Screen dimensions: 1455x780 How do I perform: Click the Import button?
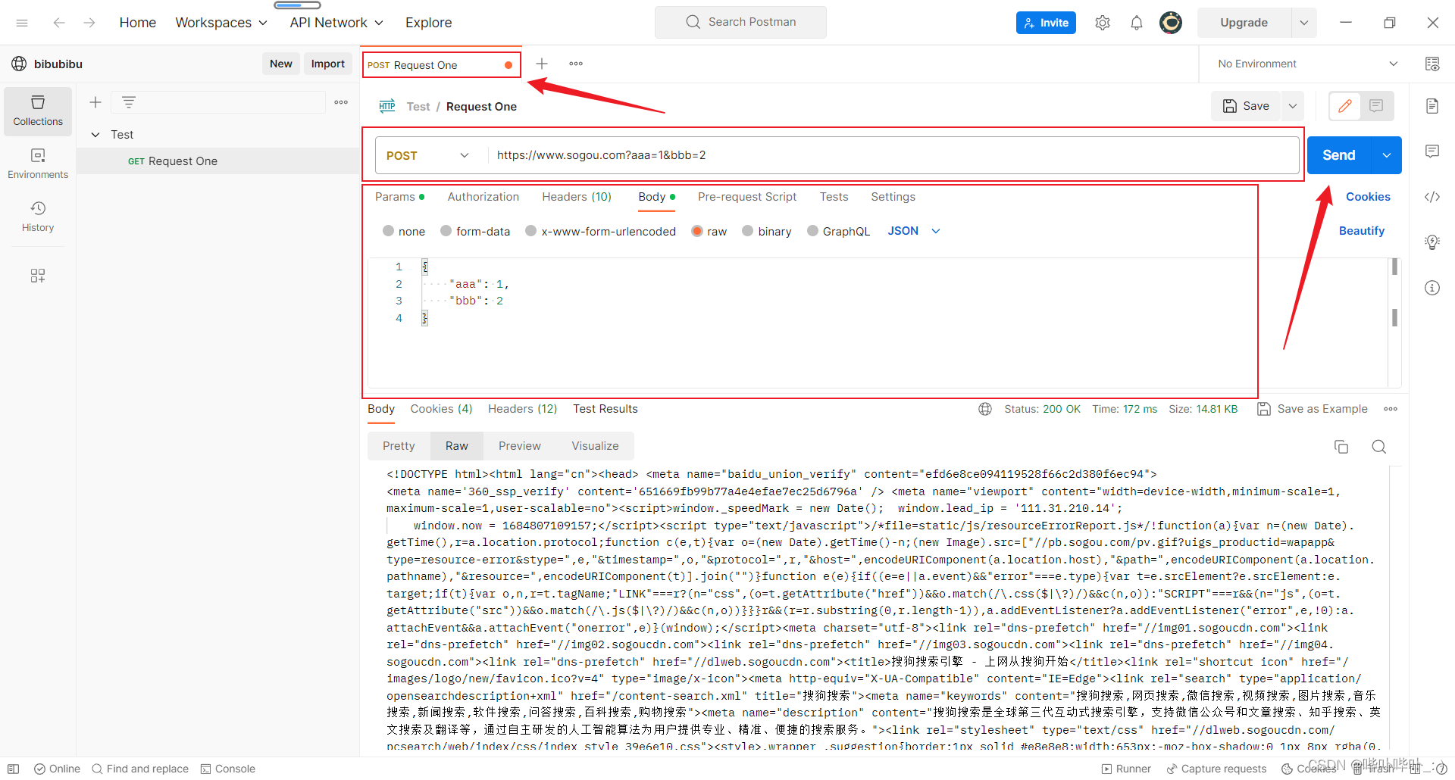point(328,64)
